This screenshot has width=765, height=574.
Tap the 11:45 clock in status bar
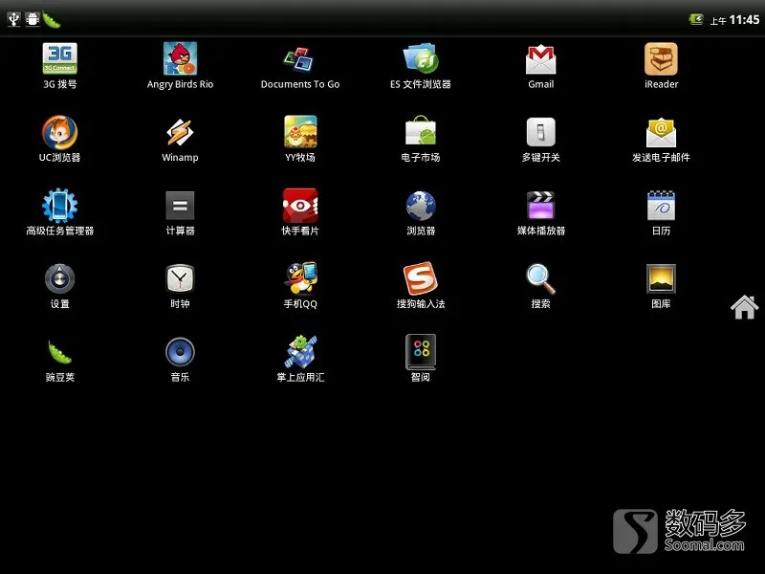point(744,19)
